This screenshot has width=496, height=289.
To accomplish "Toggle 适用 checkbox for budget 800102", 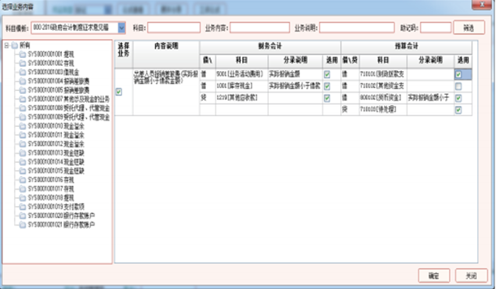I will coord(458,98).
